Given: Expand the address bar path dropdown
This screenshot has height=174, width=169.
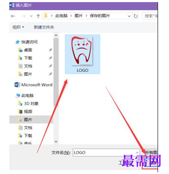Looking at the screenshot, I should click(129, 16).
